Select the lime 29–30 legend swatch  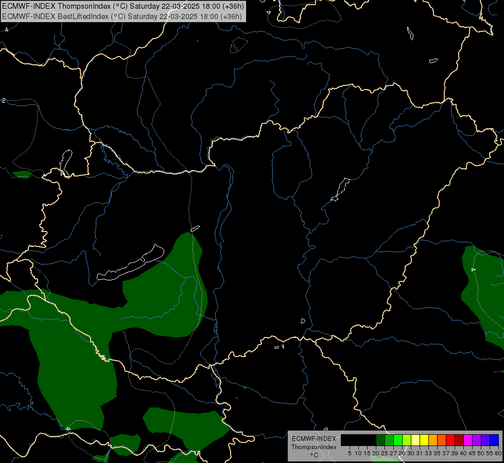(x=407, y=440)
